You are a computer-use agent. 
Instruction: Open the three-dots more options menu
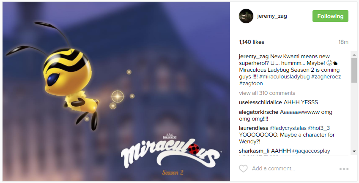coord(344,169)
